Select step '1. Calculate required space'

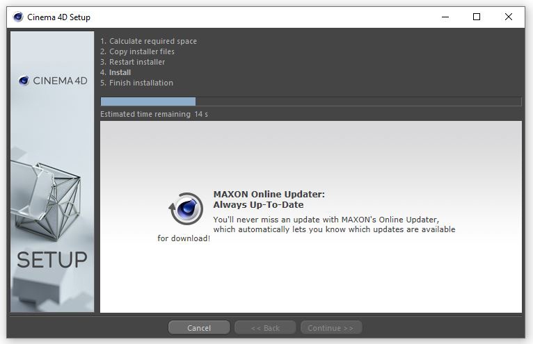(148, 41)
